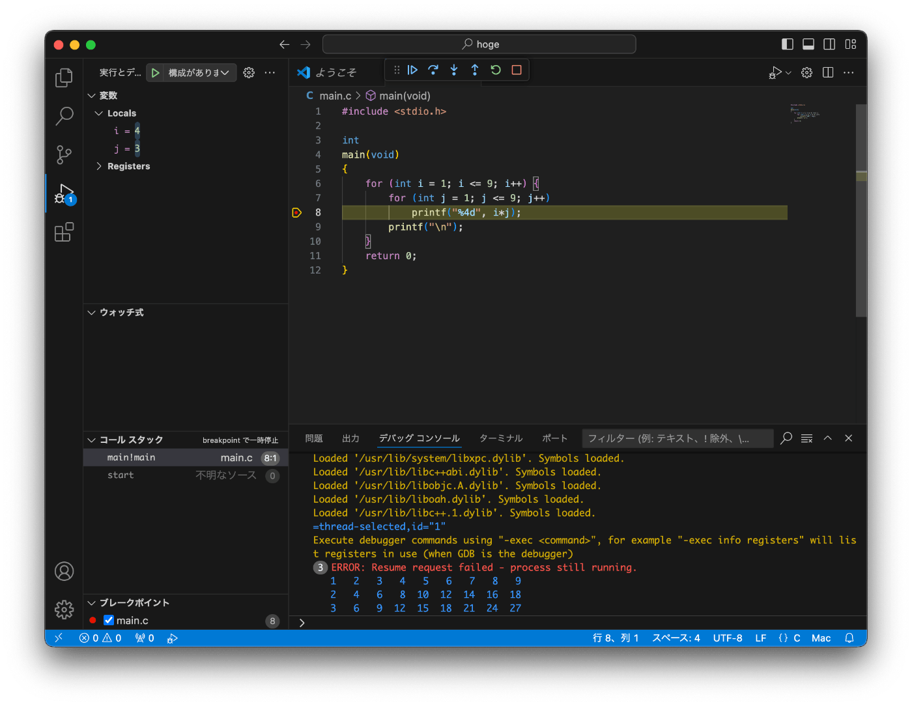Click the editor title bar gear icon

pyautogui.click(x=806, y=72)
